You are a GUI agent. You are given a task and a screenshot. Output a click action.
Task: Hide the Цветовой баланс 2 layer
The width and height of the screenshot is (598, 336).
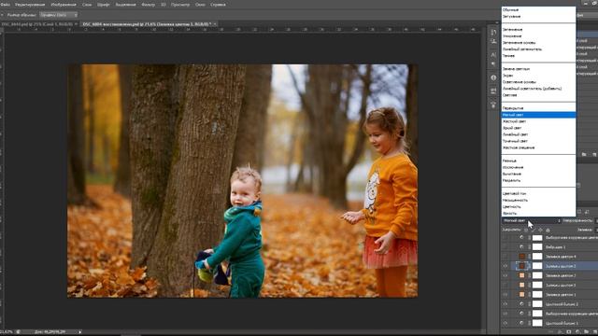(x=505, y=304)
